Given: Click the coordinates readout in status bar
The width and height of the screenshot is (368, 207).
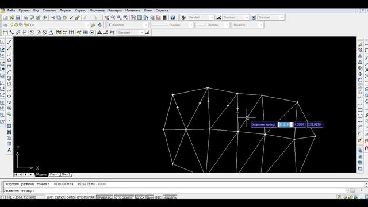Looking at the screenshot, I should [18, 197].
